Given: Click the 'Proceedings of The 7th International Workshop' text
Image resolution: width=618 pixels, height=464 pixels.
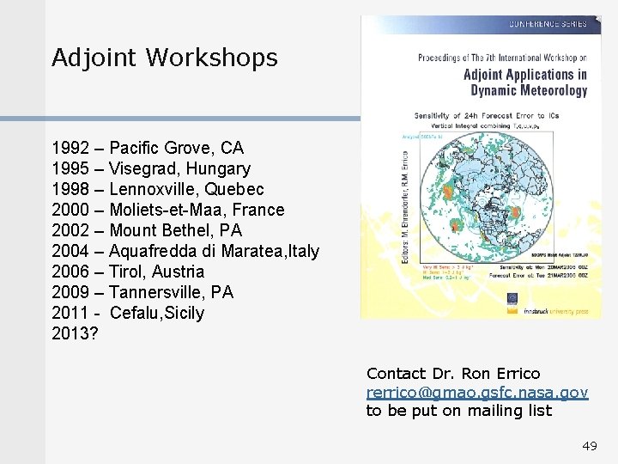Looking at the screenshot, I should point(502,58).
